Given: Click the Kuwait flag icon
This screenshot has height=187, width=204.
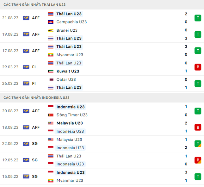Looking at the screenshot, I should [51, 71].
